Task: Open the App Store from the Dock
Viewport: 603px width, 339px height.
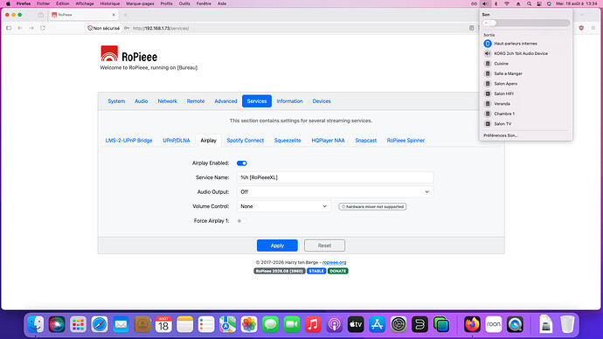Action: coord(377,324)
